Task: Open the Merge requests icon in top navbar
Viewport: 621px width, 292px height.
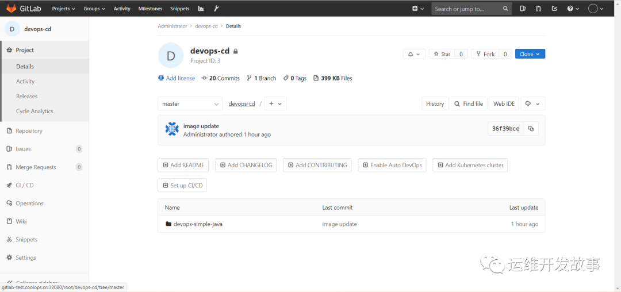Action: tap(538, 8)
